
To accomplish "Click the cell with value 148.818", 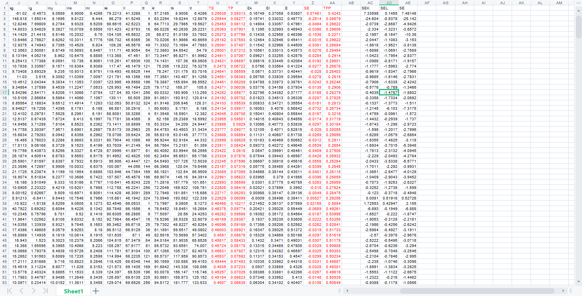I will click(x=18, y=18).
